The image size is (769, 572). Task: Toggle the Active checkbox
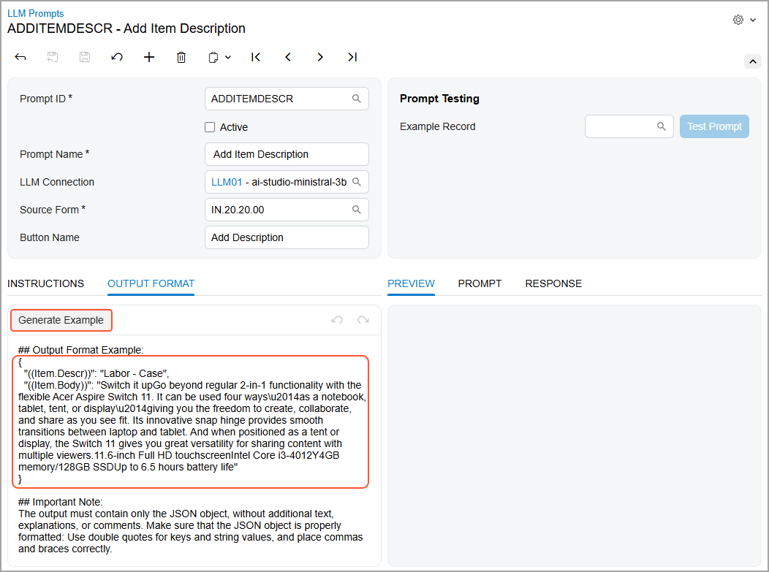(x=210, y=127)
